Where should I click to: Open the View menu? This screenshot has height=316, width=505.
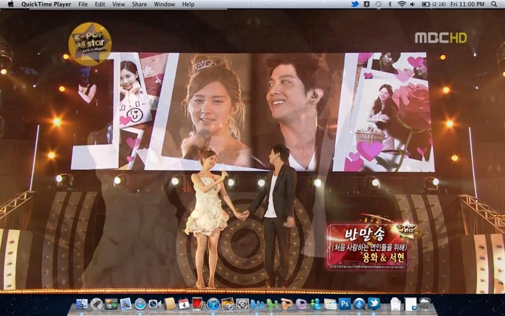pos(119,4)
